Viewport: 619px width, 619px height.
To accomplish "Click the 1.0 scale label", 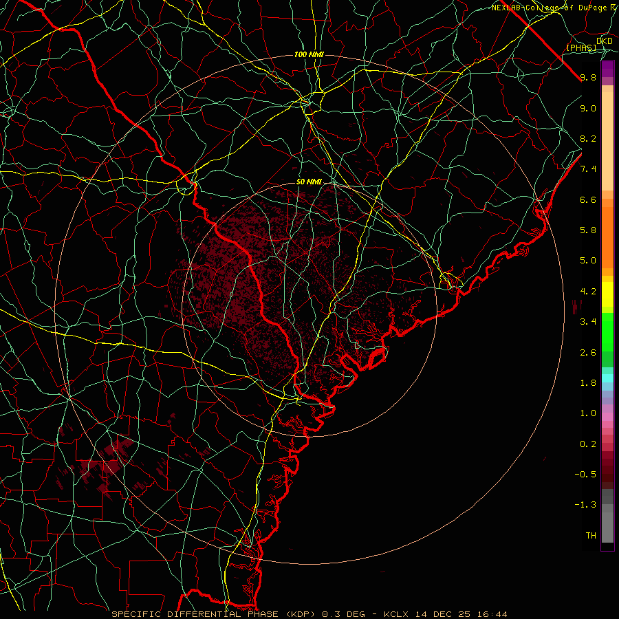I will (588, 413).
